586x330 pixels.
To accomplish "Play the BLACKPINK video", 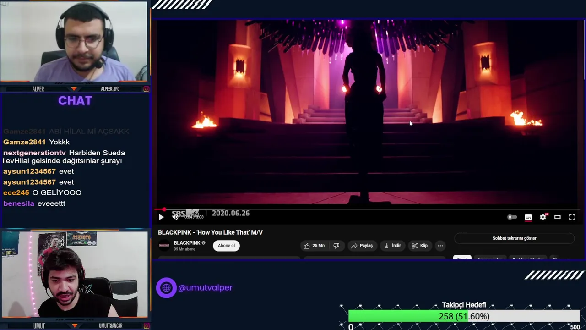I will 161,217.
